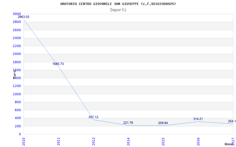
Task: Select data label 1685.73
Action: [58, 64]
